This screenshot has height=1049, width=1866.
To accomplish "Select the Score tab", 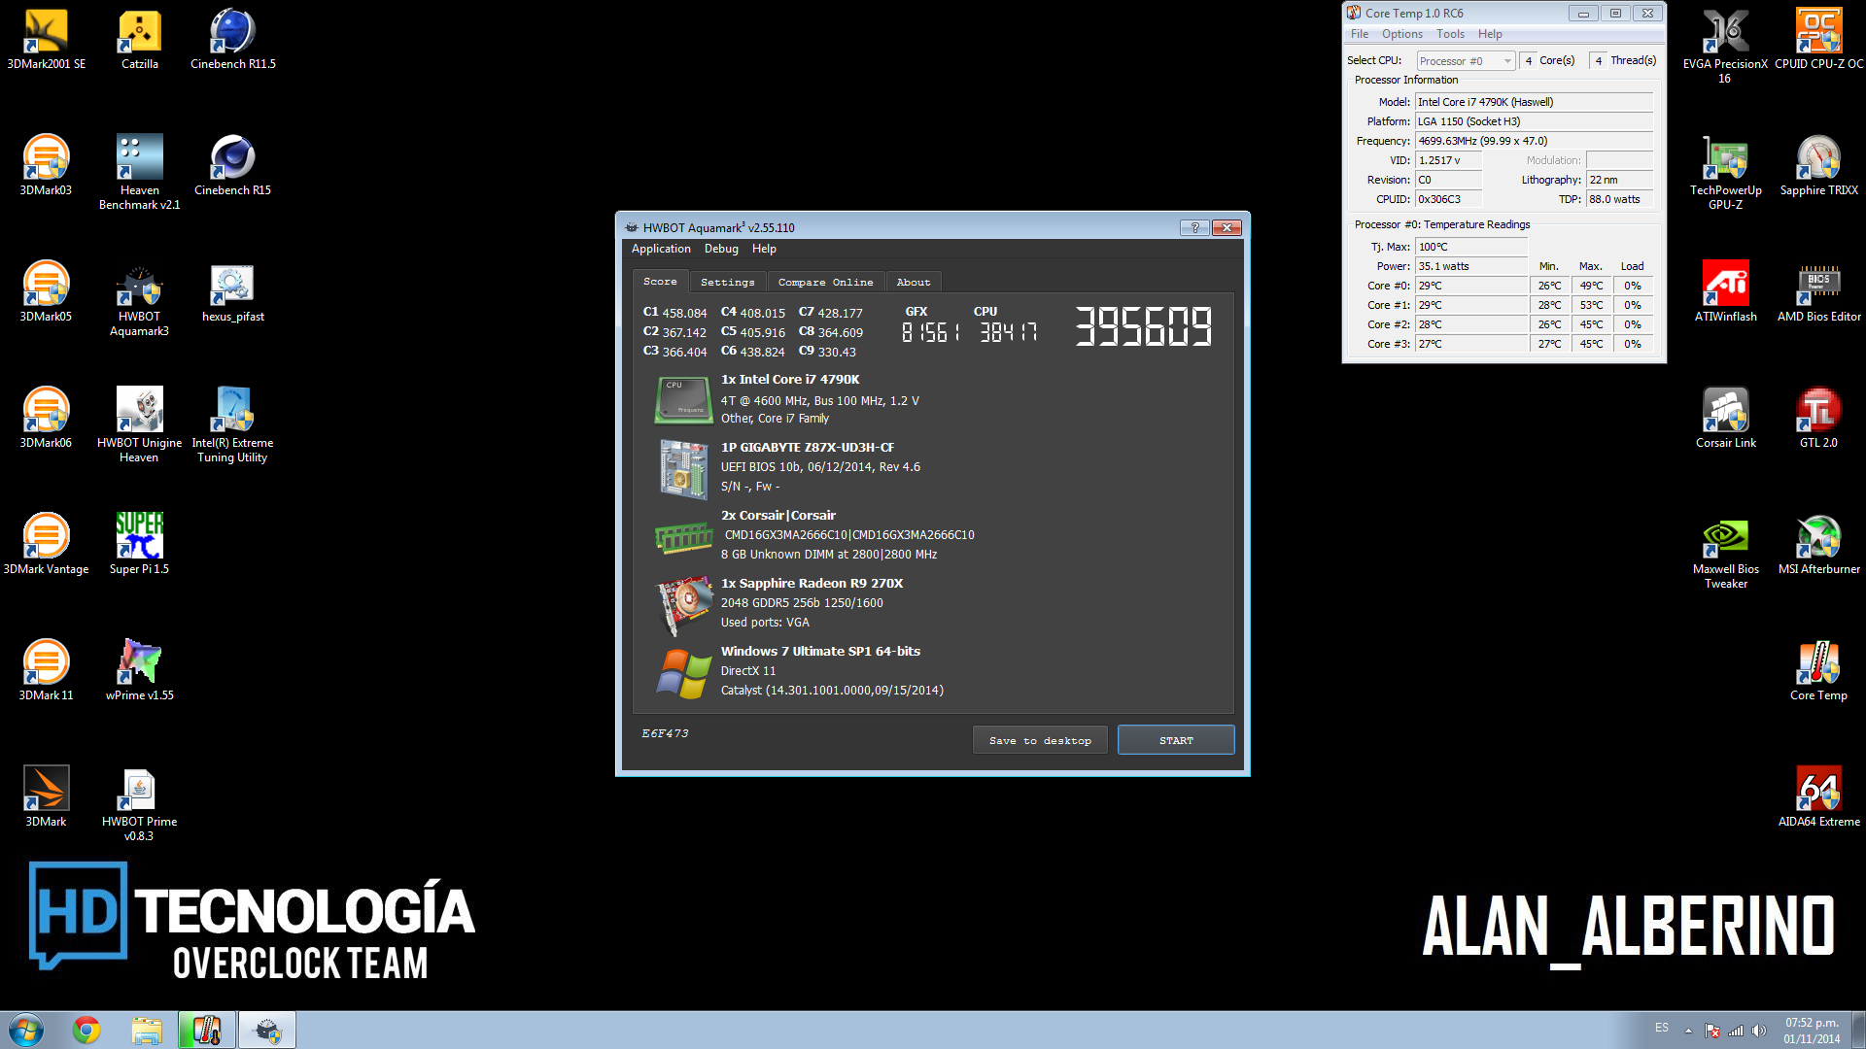I will (660, 281).
